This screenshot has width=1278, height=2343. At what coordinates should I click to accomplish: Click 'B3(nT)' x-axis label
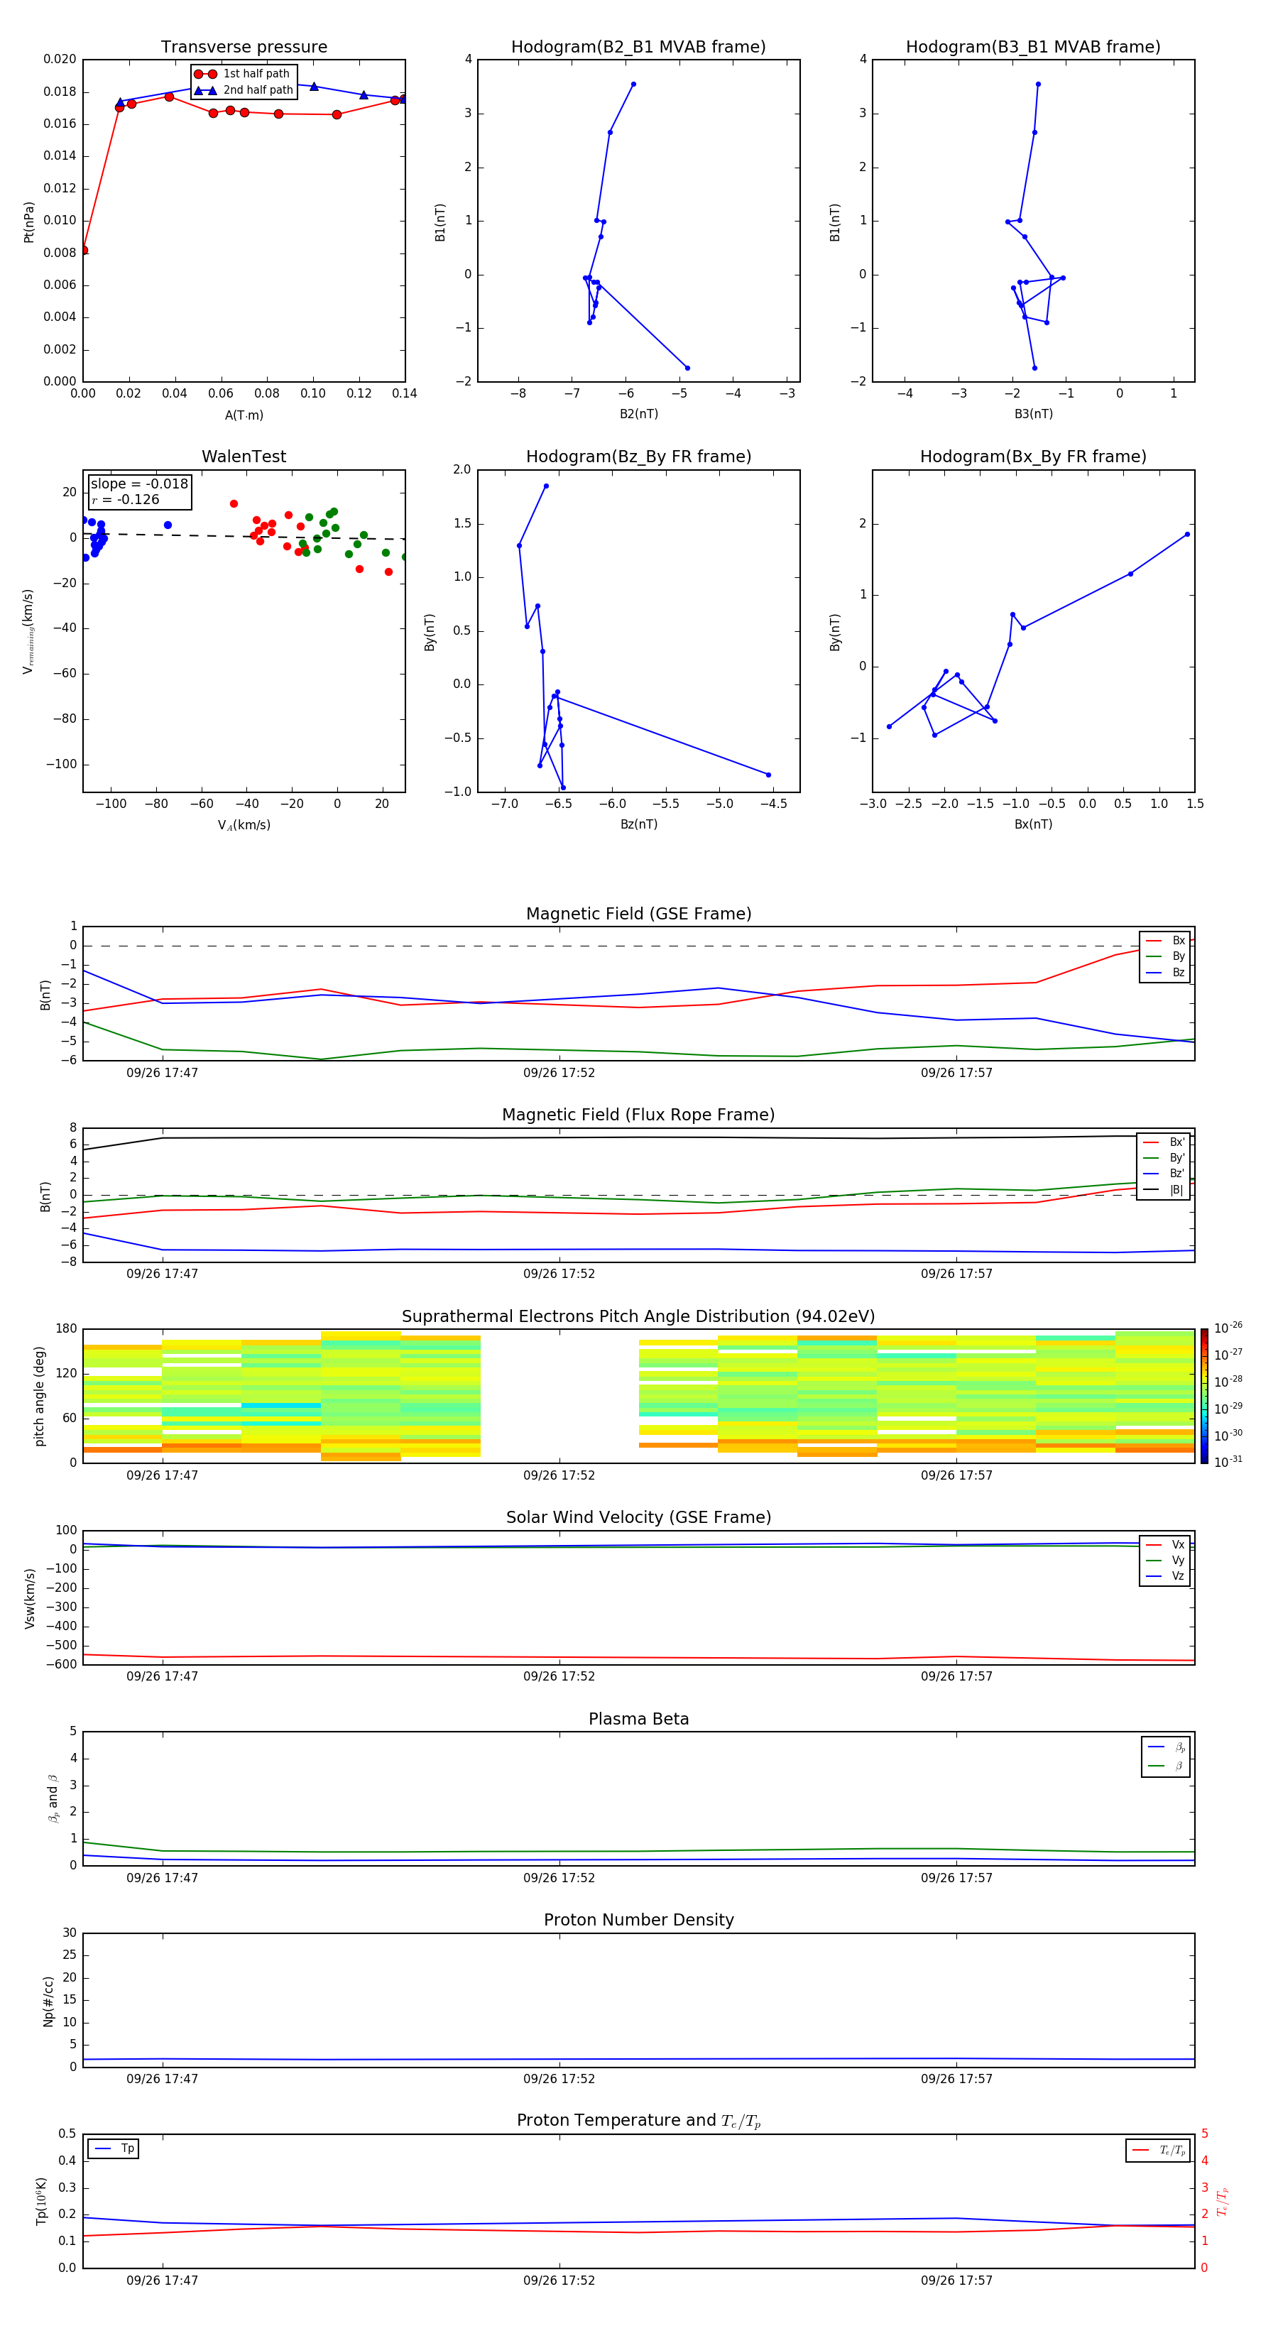(x=1033, y=414)
